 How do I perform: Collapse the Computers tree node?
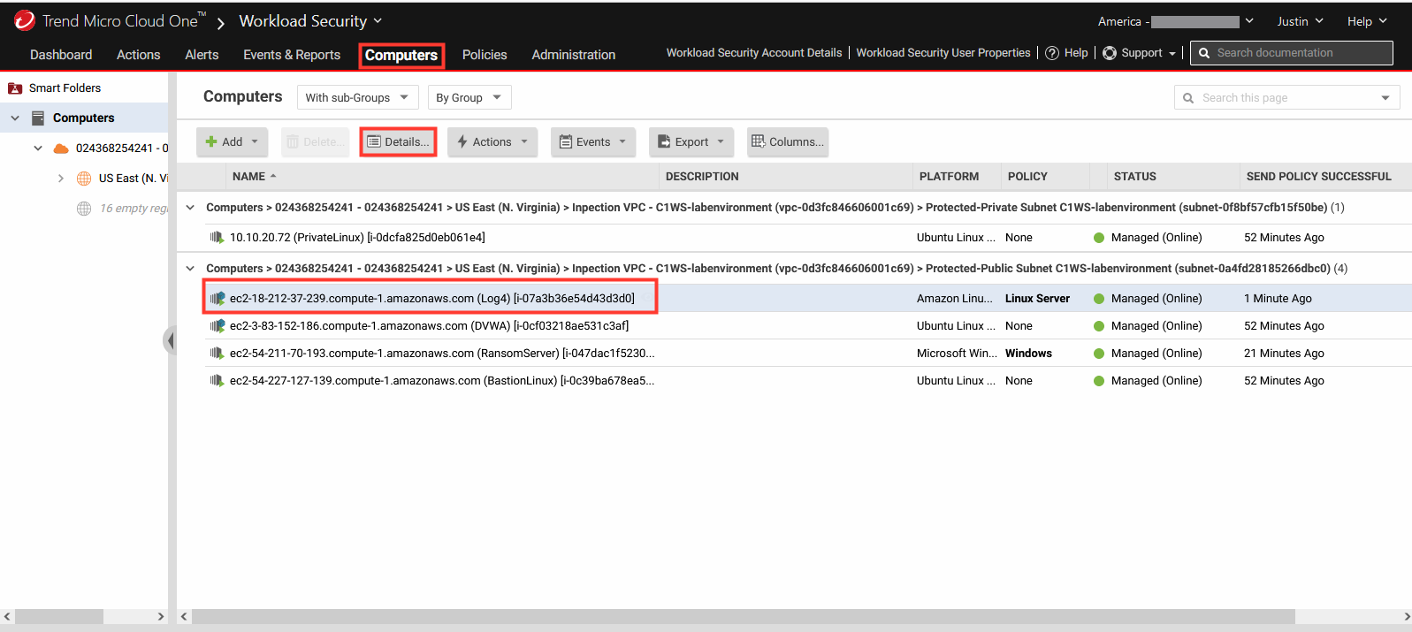15,118
